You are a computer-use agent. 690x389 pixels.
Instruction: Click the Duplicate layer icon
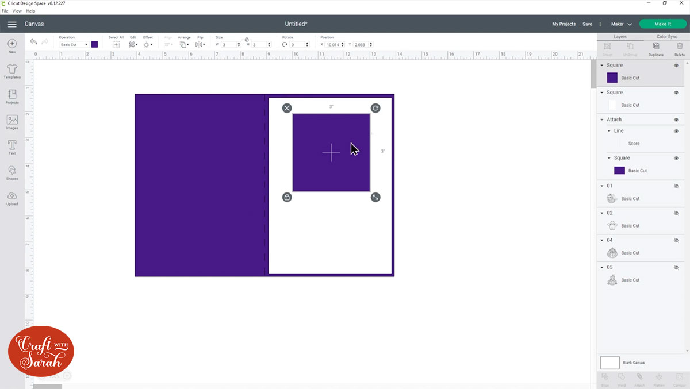point(655,49)
